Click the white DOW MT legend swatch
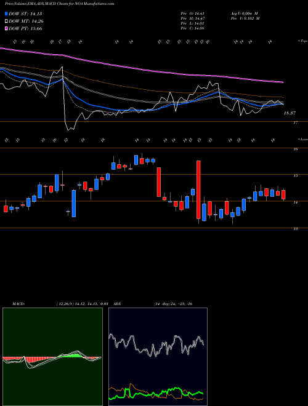This screenshot has height=406, width=308. pos(7,22)
